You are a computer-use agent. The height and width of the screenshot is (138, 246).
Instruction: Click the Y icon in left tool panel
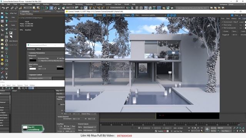click(7, 77)
